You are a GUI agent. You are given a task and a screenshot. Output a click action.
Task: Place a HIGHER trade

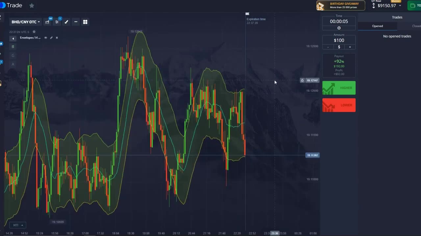click(339, 88)
